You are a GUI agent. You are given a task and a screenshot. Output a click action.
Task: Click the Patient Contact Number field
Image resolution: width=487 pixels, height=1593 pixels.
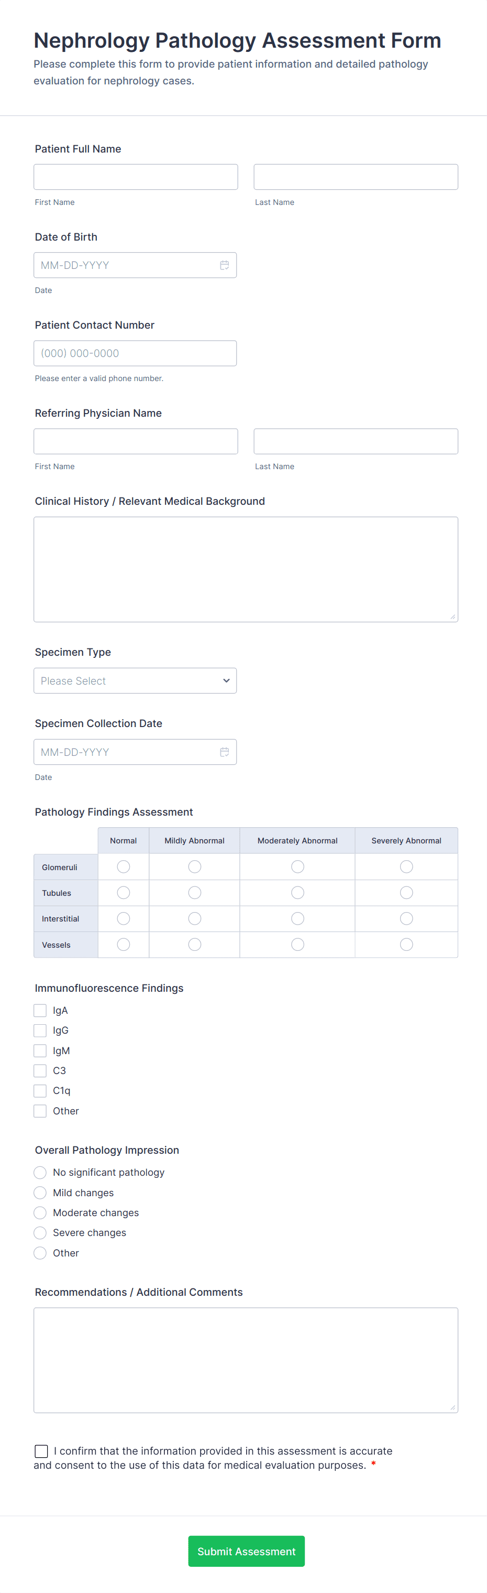pyautogui.click(x=135, y=353)
